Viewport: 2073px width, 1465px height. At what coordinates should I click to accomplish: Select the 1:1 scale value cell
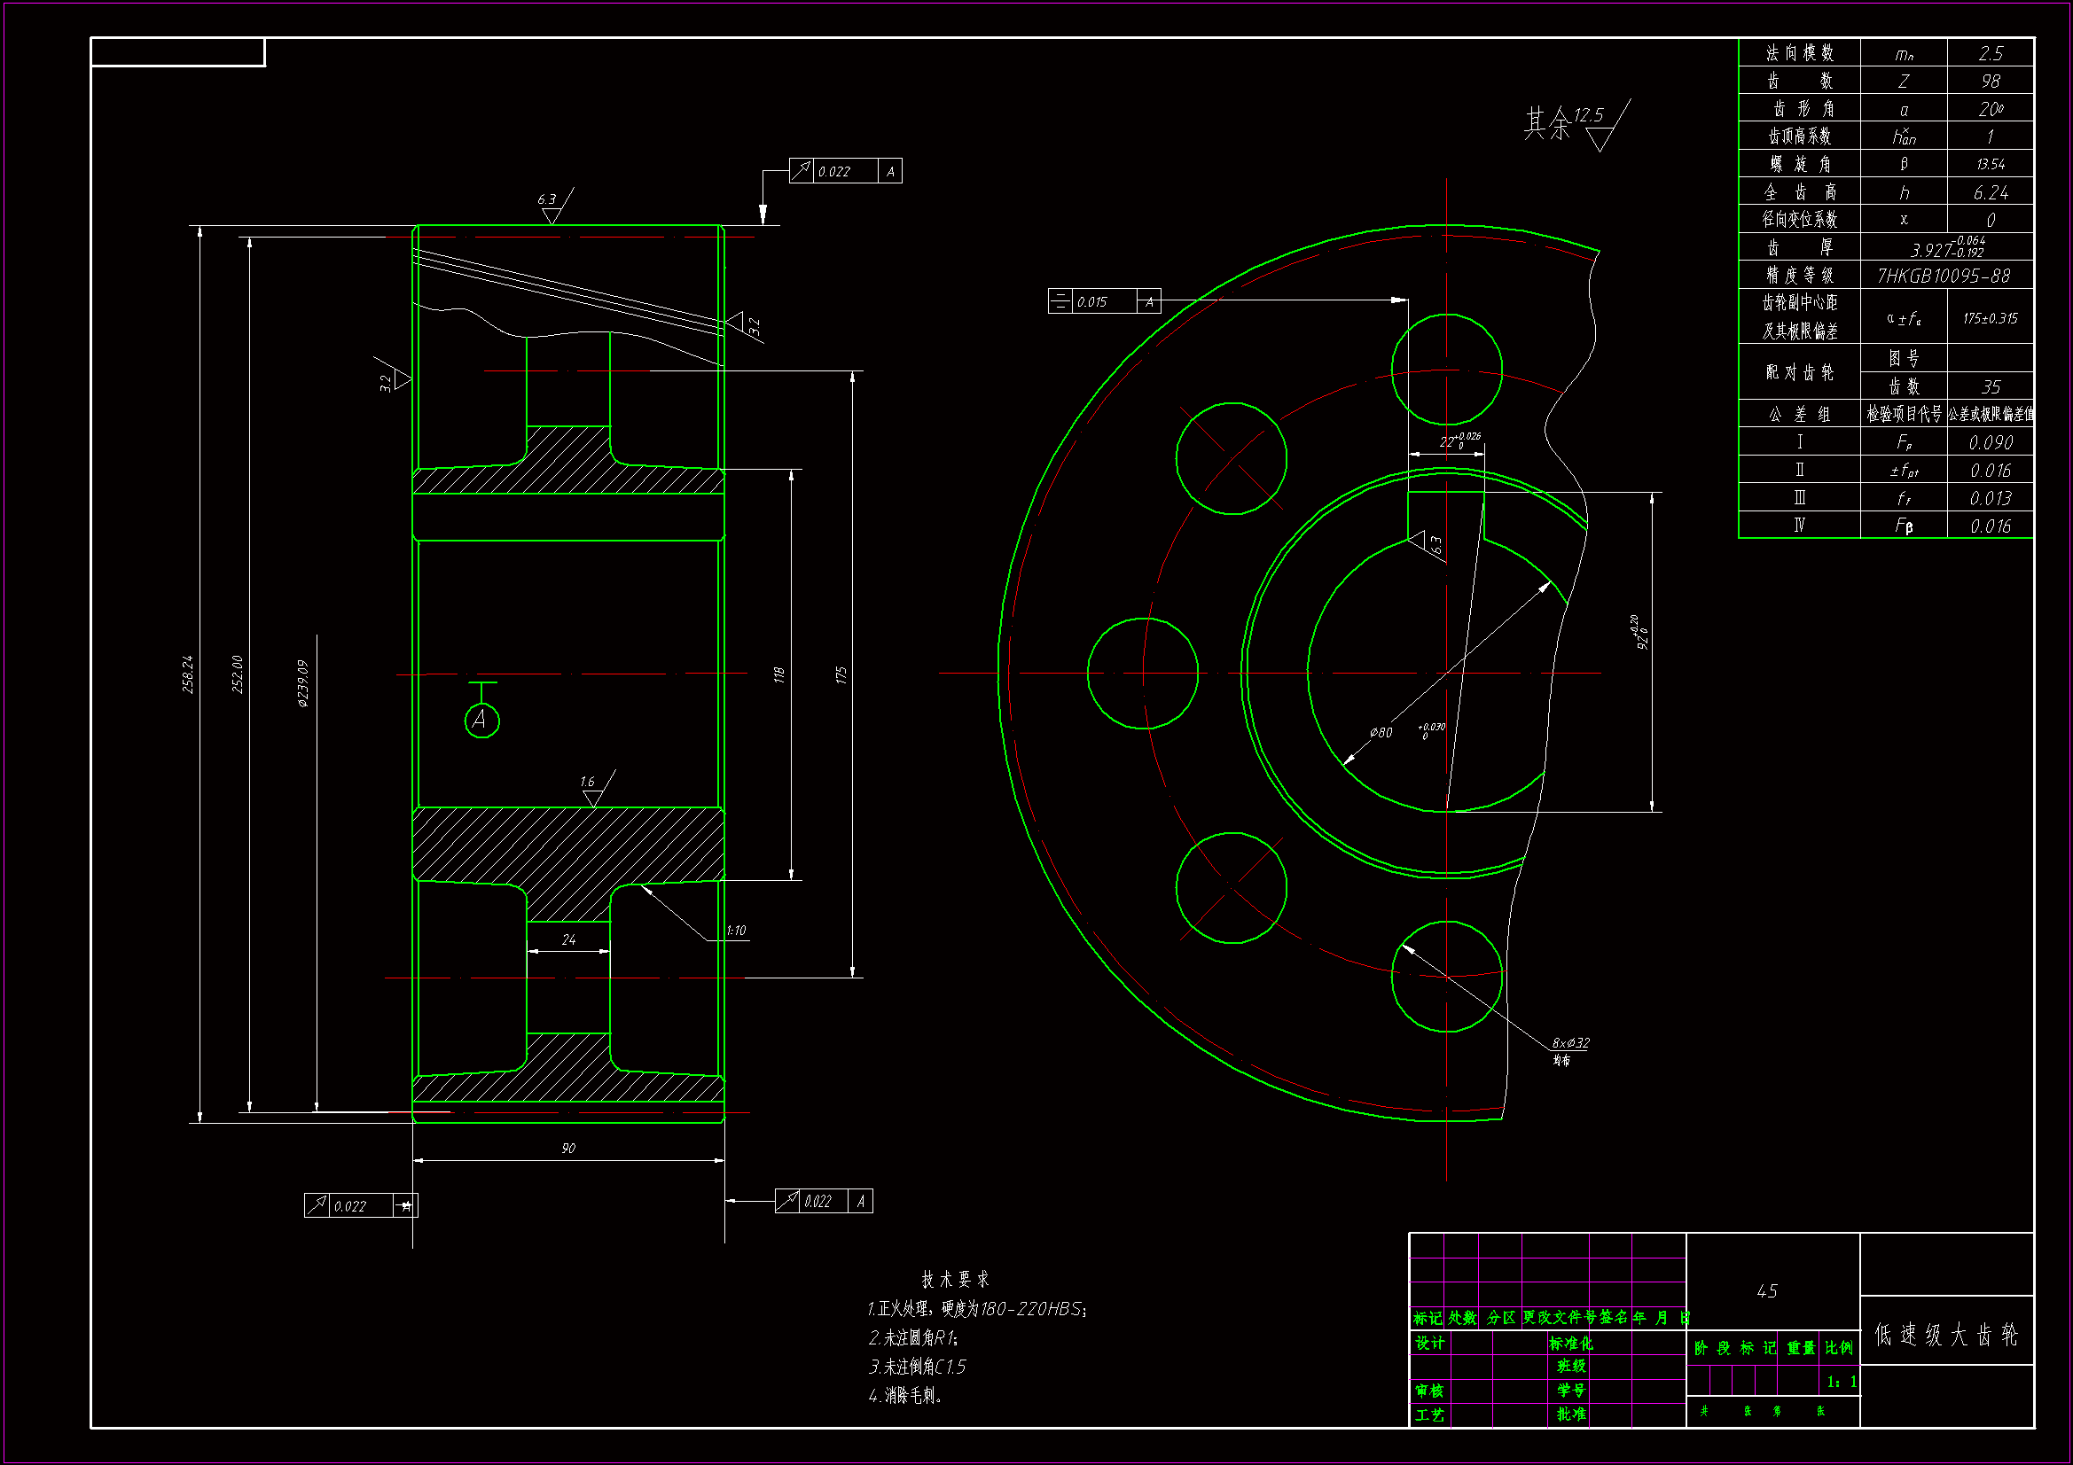point(1840,1381)
